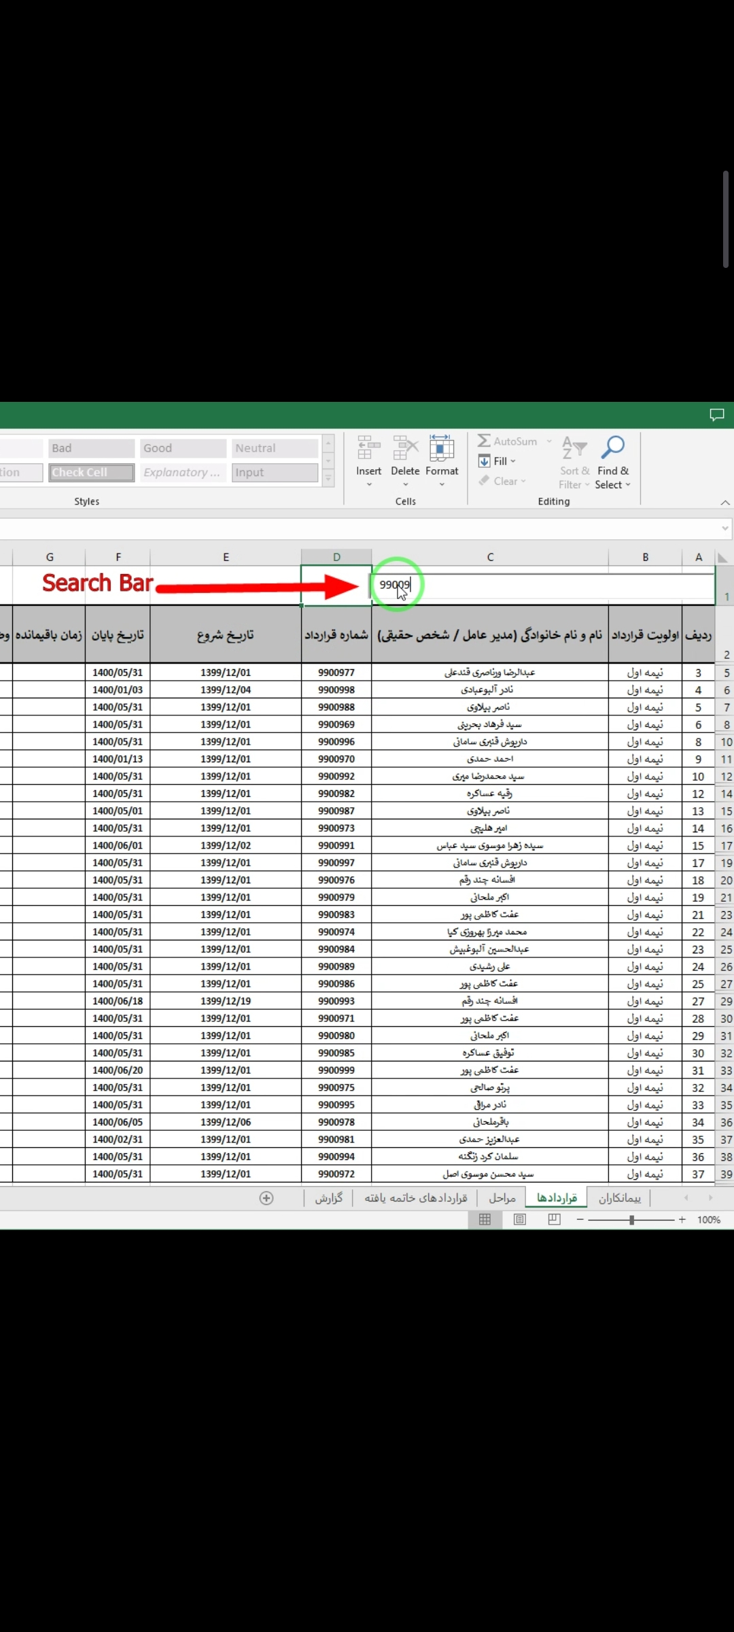Adjust the zoom slider handle
This screenshot has height=1632, width=734.
[632, 1220]
